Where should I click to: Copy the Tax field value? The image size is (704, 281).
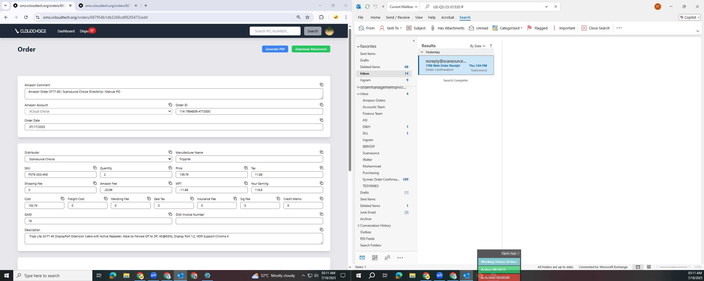[x=321, y=168]
